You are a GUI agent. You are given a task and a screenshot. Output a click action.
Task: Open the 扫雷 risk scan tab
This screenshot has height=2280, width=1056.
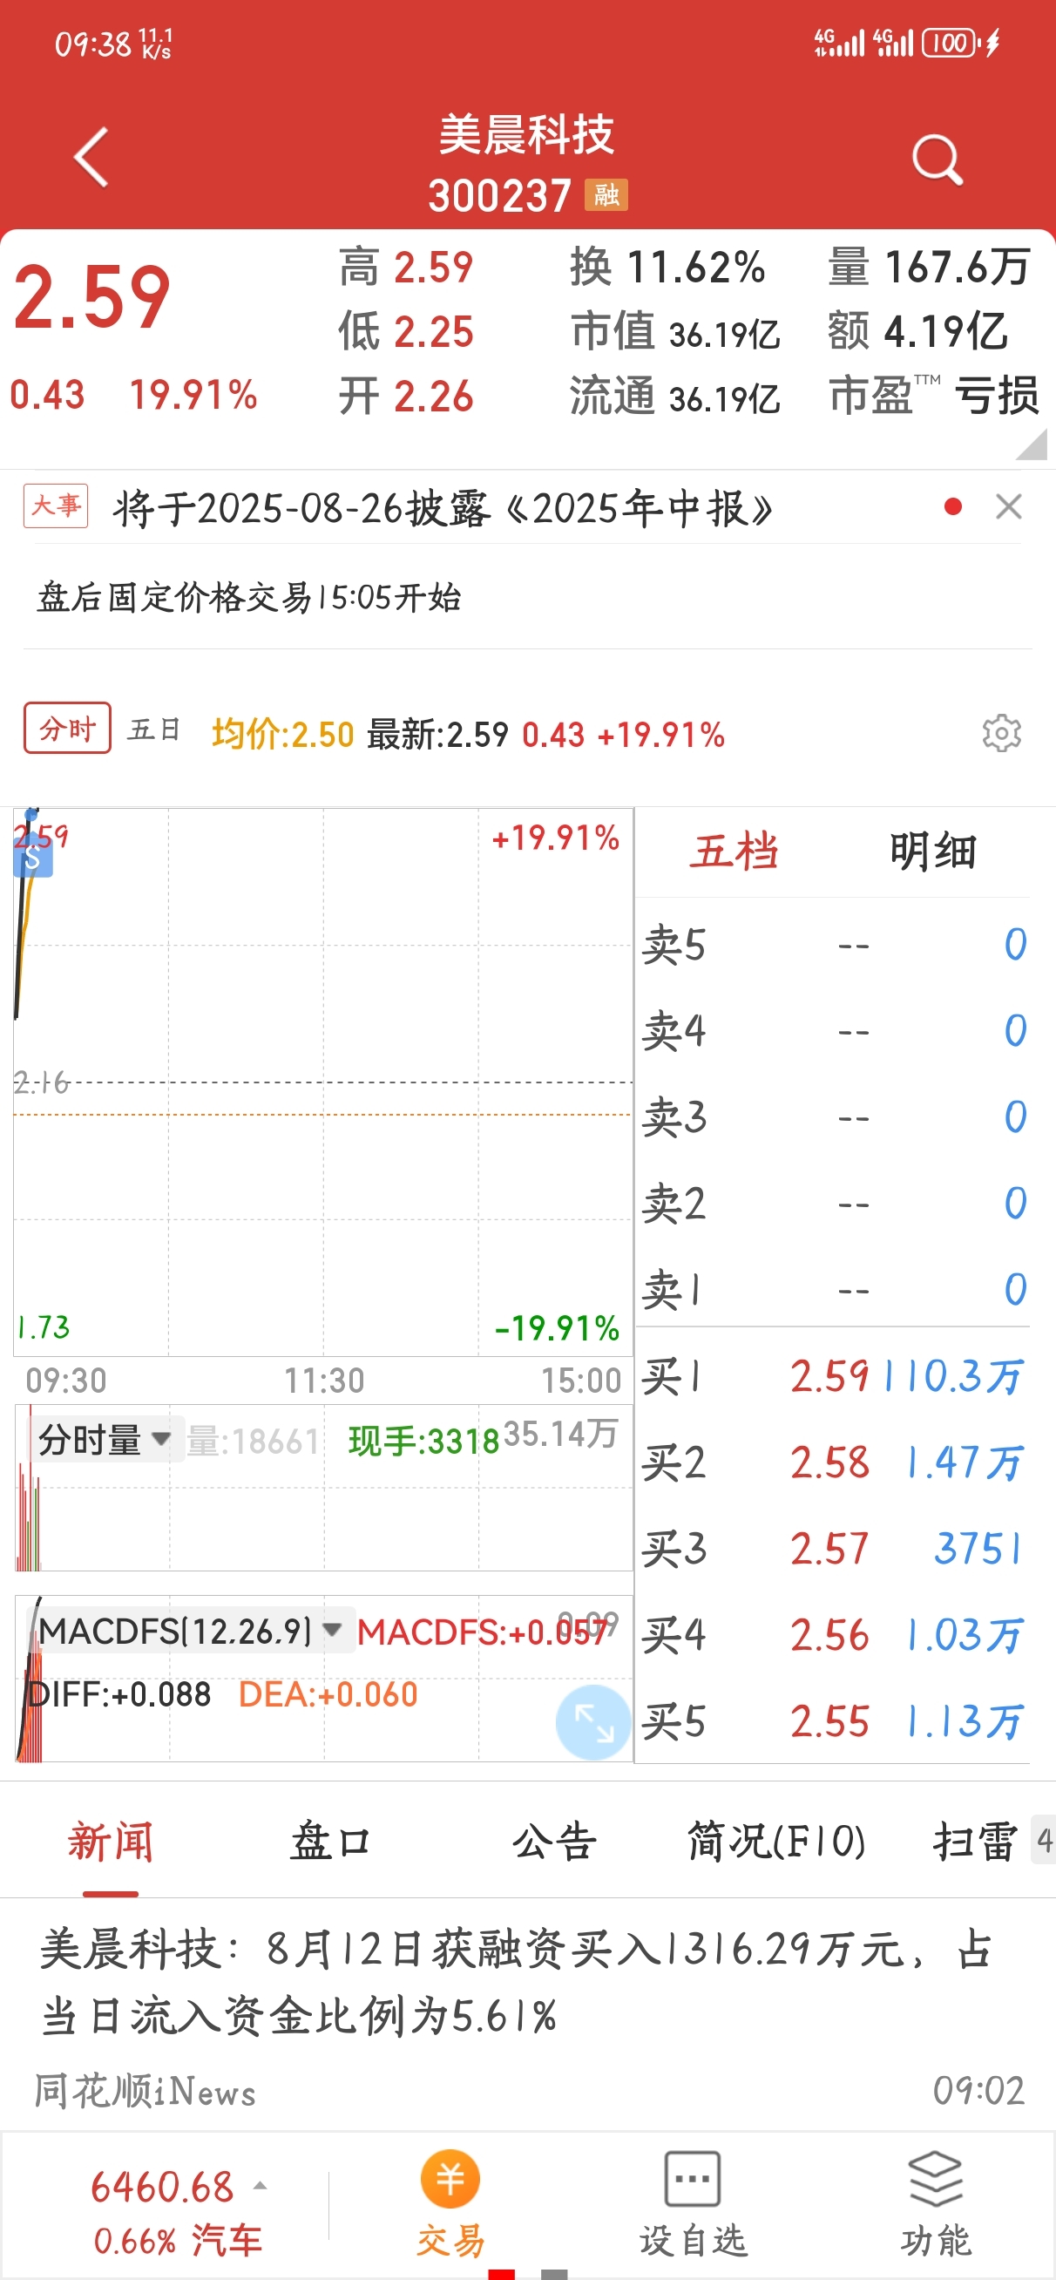pyautogui.click(x=974, y=1842)
